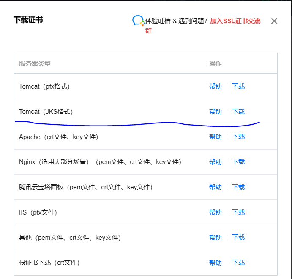Click the Tomcat (pfx格式) row label

click(44, 86)
